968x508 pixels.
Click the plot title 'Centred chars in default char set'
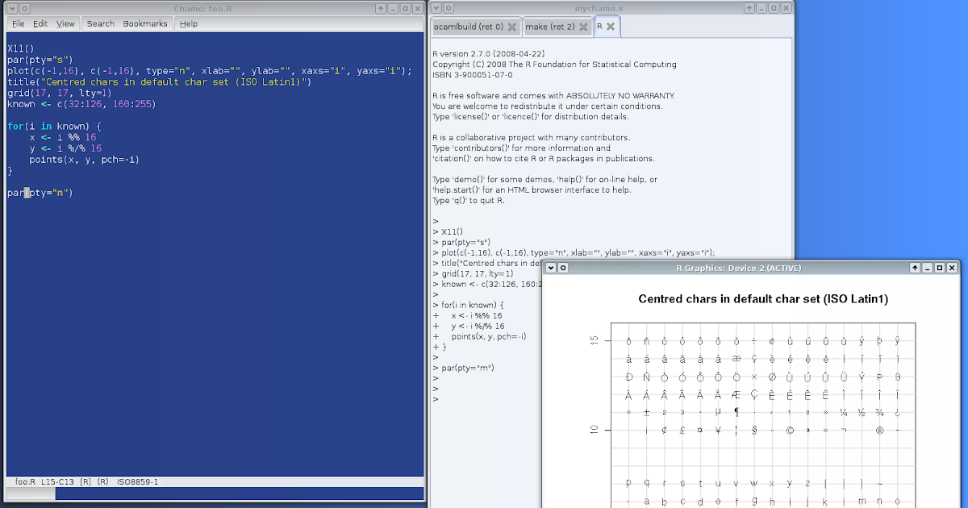pyautogui.click(x=763, y=299)
